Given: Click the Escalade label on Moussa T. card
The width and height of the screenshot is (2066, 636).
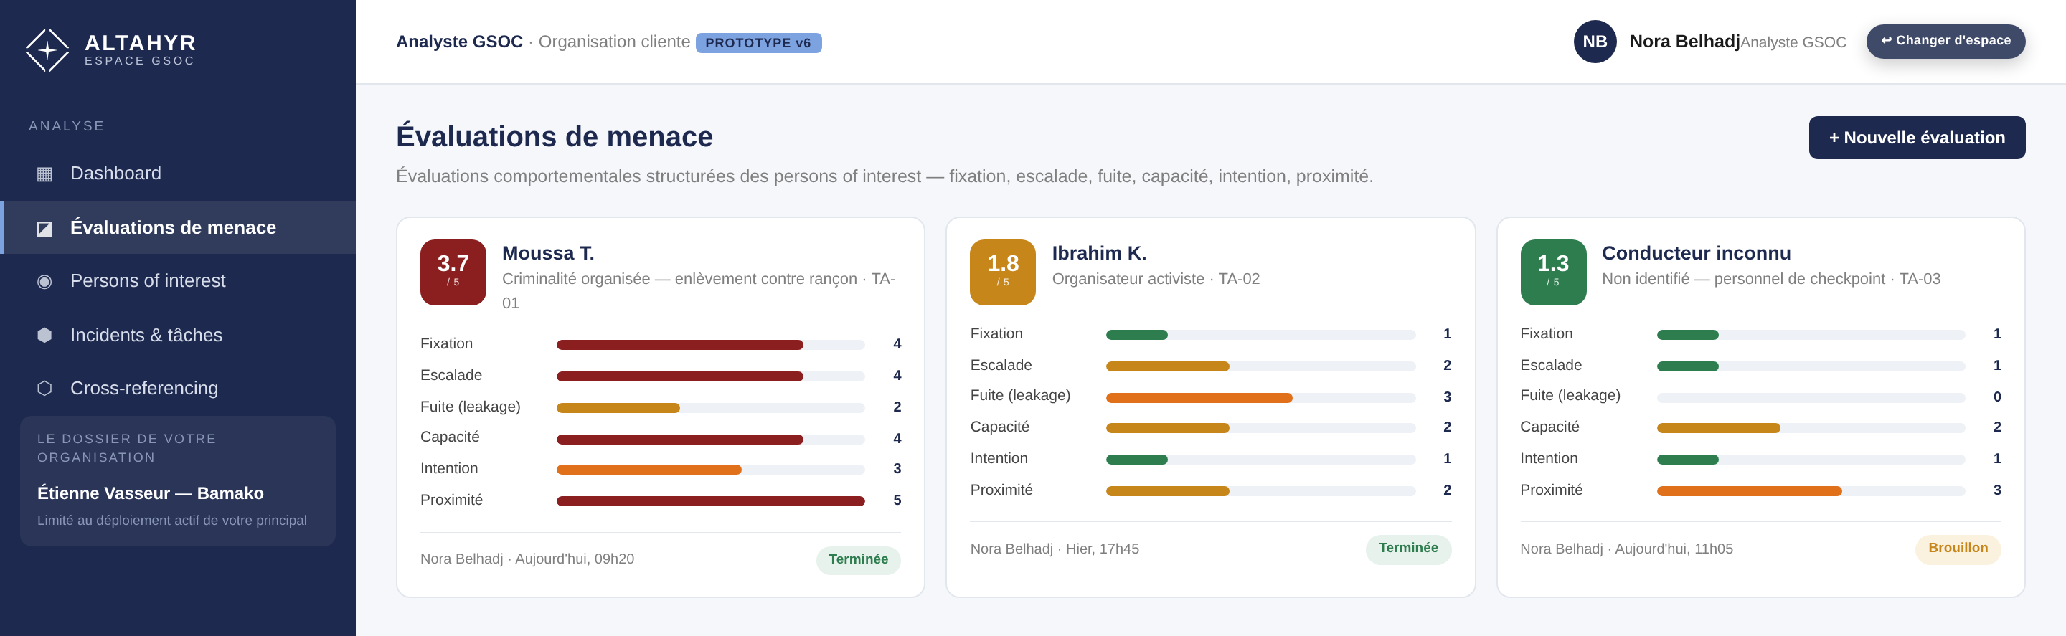Looking at the screenshot, I should pyautogui.click(x=451, y=375).
